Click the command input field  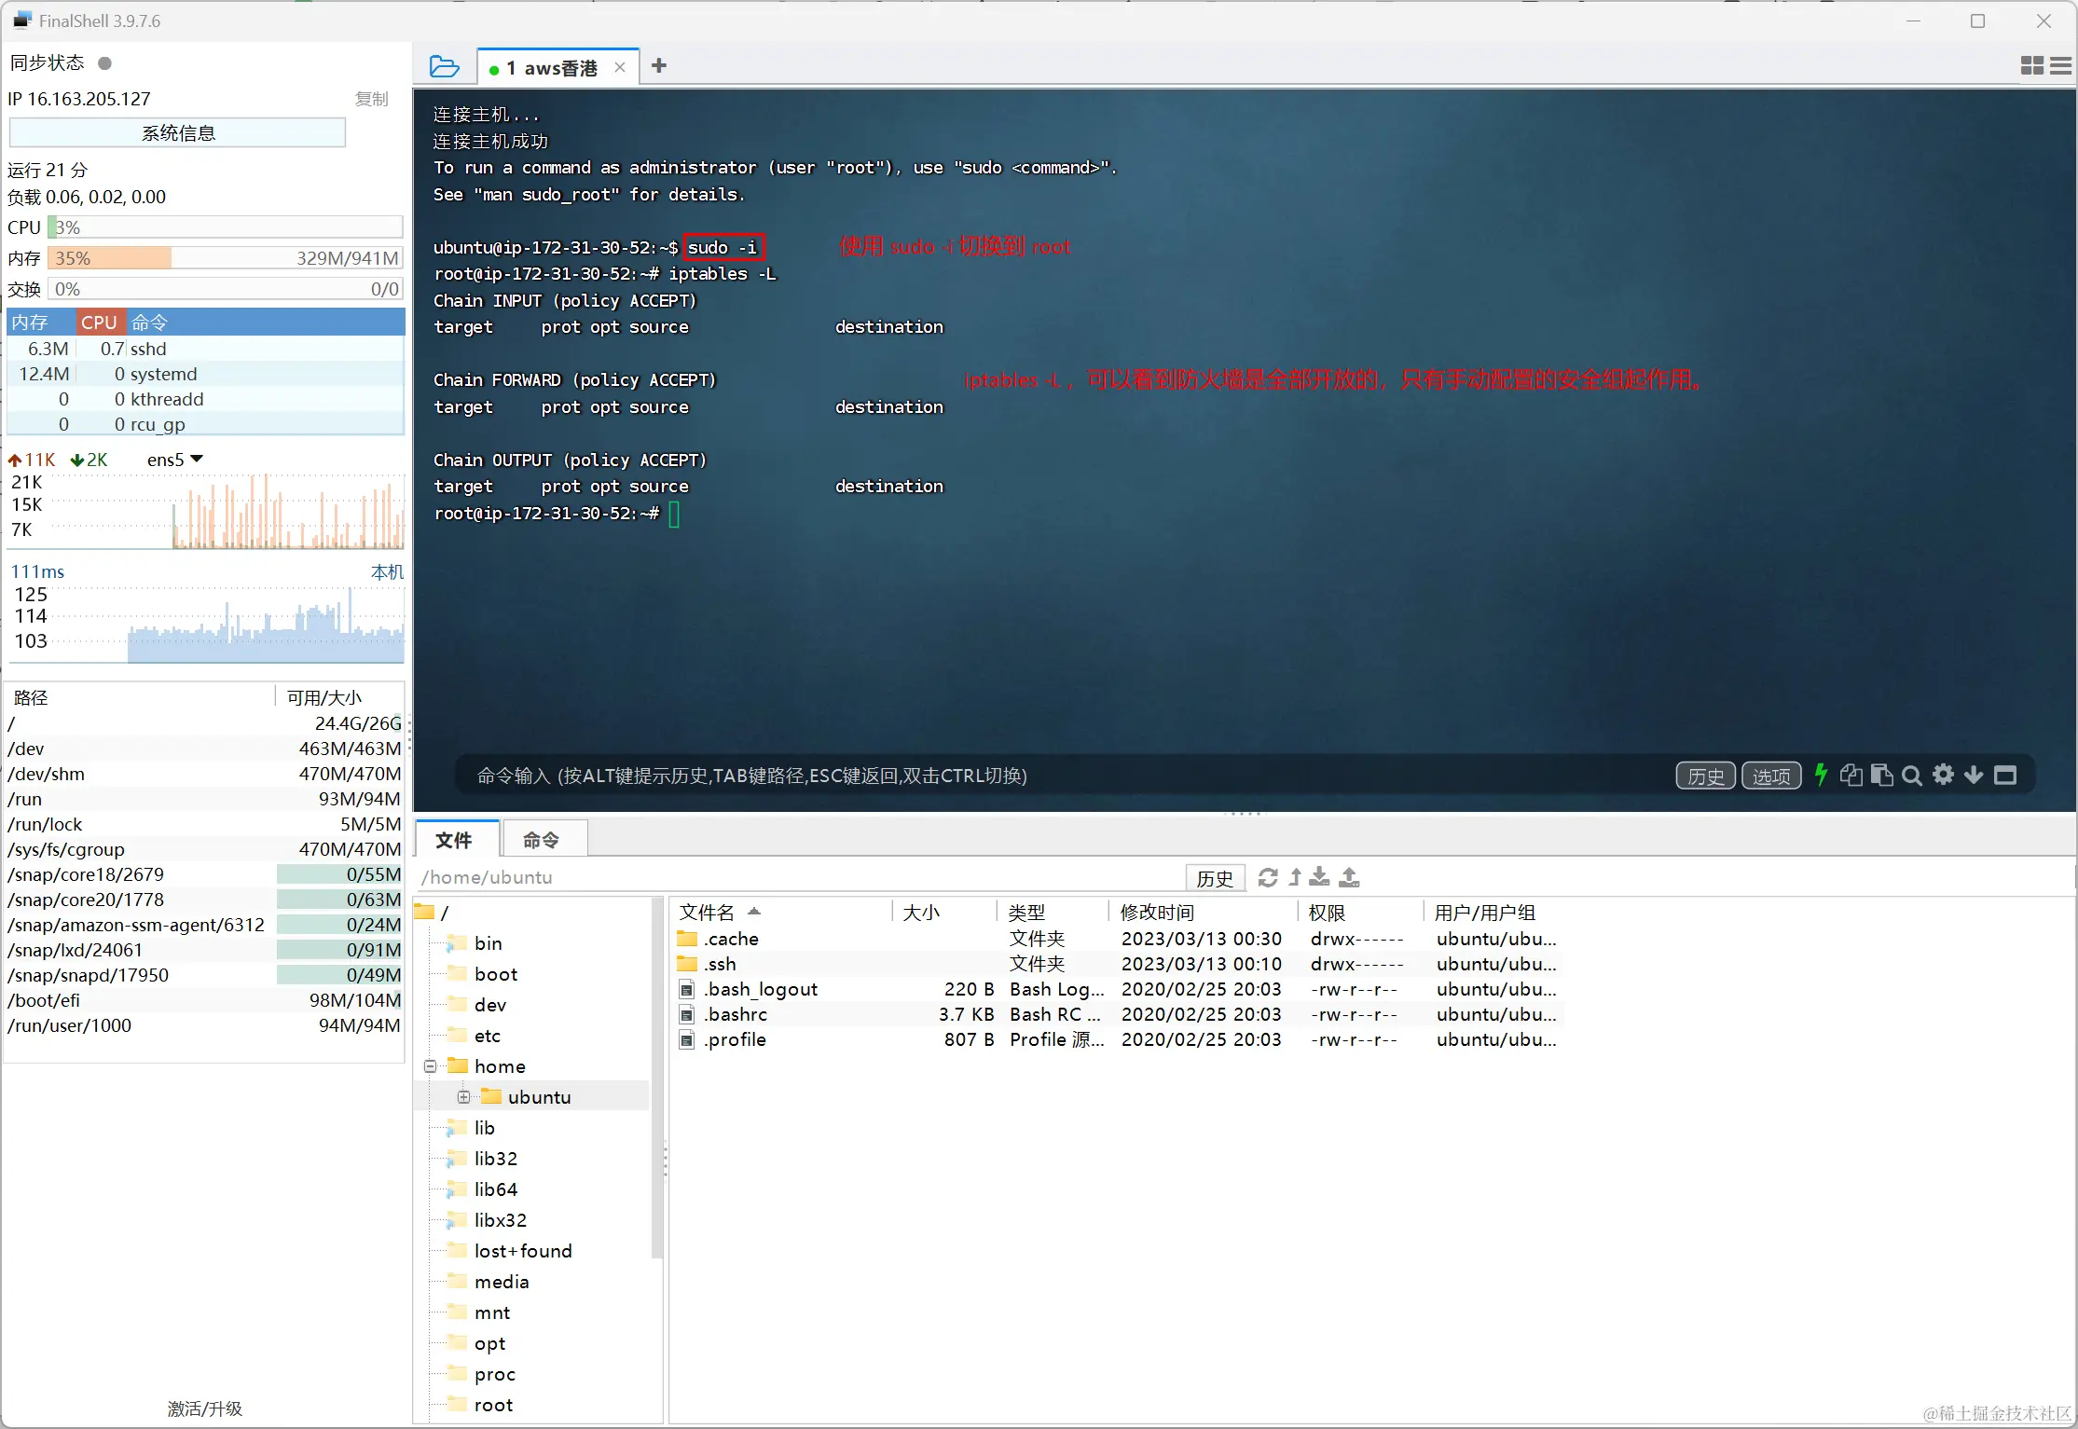pyautogui.click(x=1025, y=776)
